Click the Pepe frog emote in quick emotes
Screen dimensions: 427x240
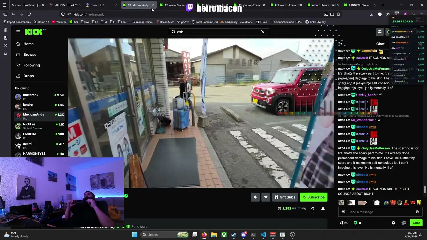coord(386,203)
